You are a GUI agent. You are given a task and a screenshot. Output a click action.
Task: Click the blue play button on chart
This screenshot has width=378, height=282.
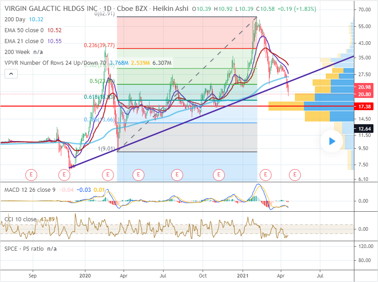332,141
